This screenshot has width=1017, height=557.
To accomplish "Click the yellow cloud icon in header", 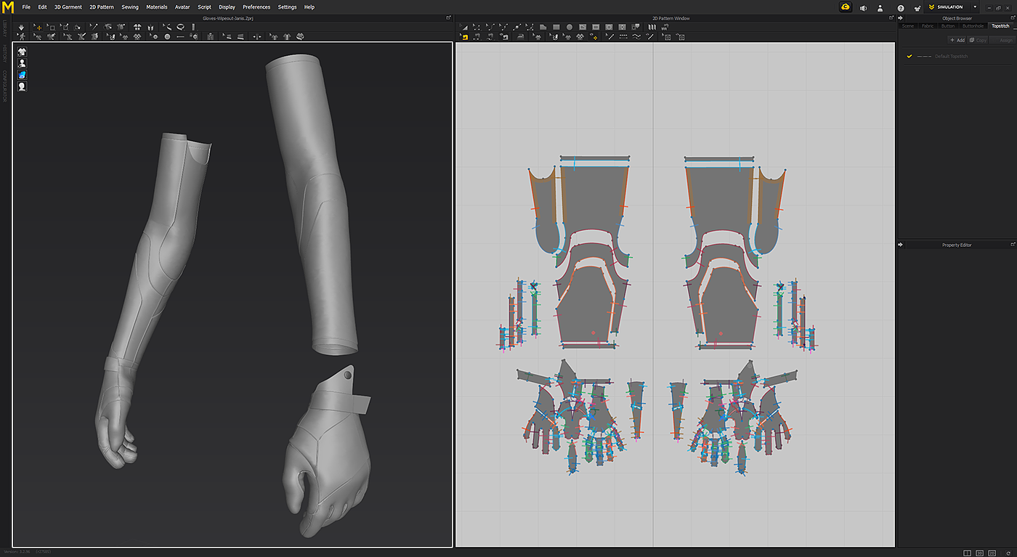I will (846, 7).
